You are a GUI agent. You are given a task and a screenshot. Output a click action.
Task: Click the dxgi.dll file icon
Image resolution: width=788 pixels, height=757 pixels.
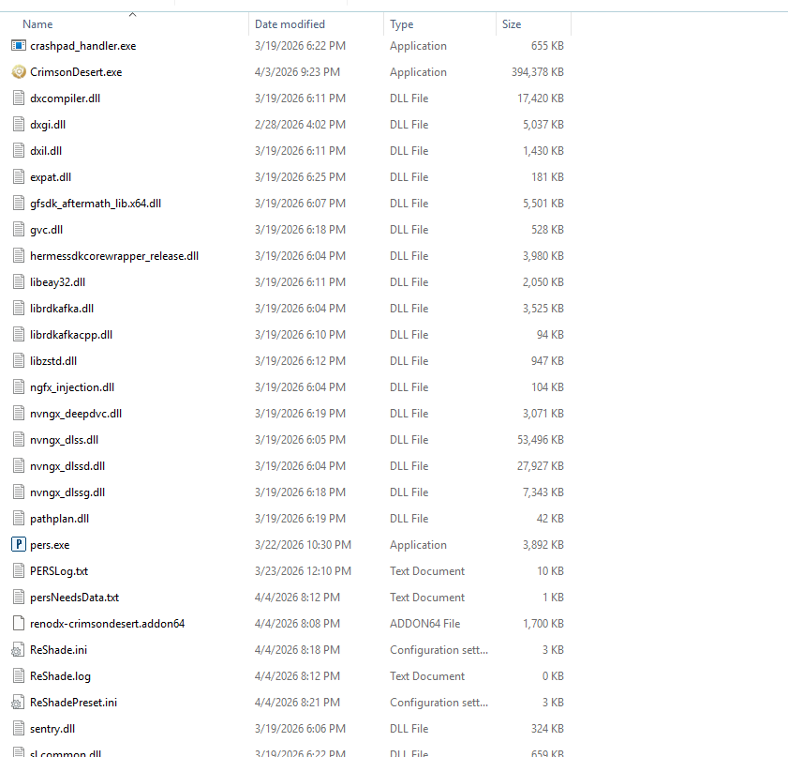(19, 124)
